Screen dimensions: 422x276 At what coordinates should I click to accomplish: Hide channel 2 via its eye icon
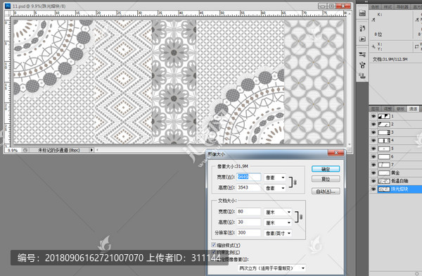[x=373, y=124]
